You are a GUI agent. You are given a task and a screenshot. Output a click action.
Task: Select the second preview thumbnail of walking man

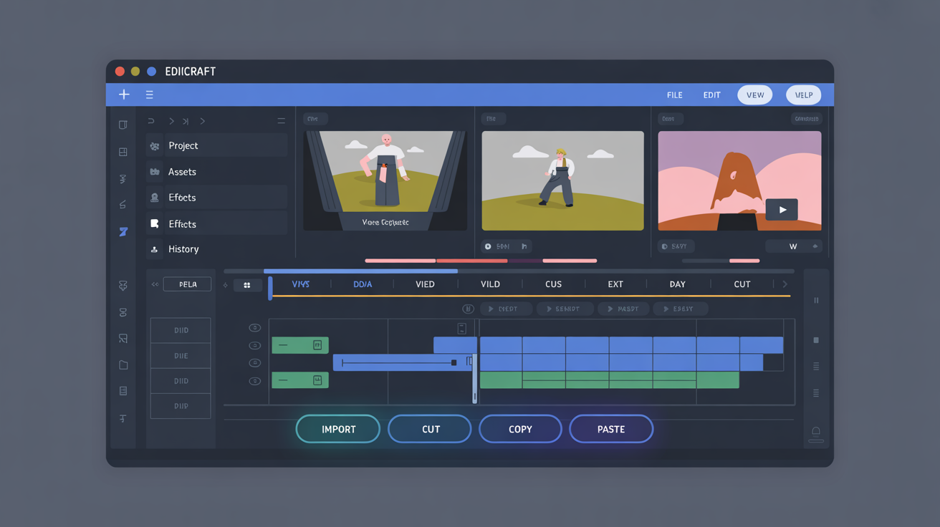(562, 180)
